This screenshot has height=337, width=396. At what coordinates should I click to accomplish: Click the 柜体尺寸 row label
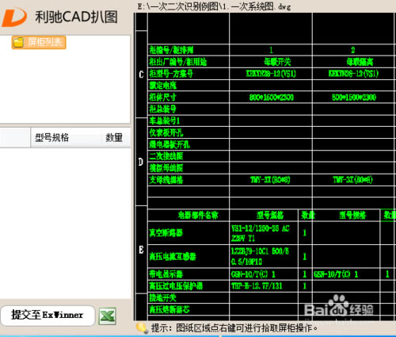click(162, 97)
